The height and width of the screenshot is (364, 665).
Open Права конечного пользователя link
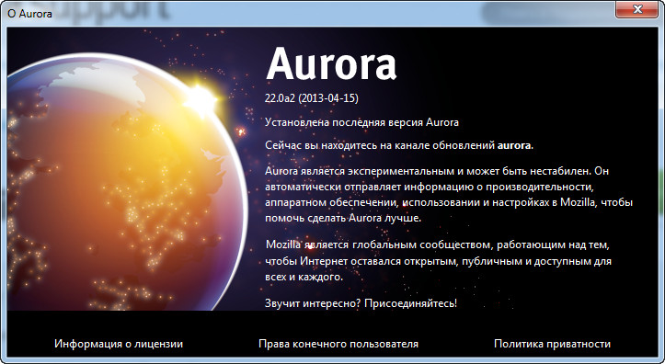tap(338, 344)
